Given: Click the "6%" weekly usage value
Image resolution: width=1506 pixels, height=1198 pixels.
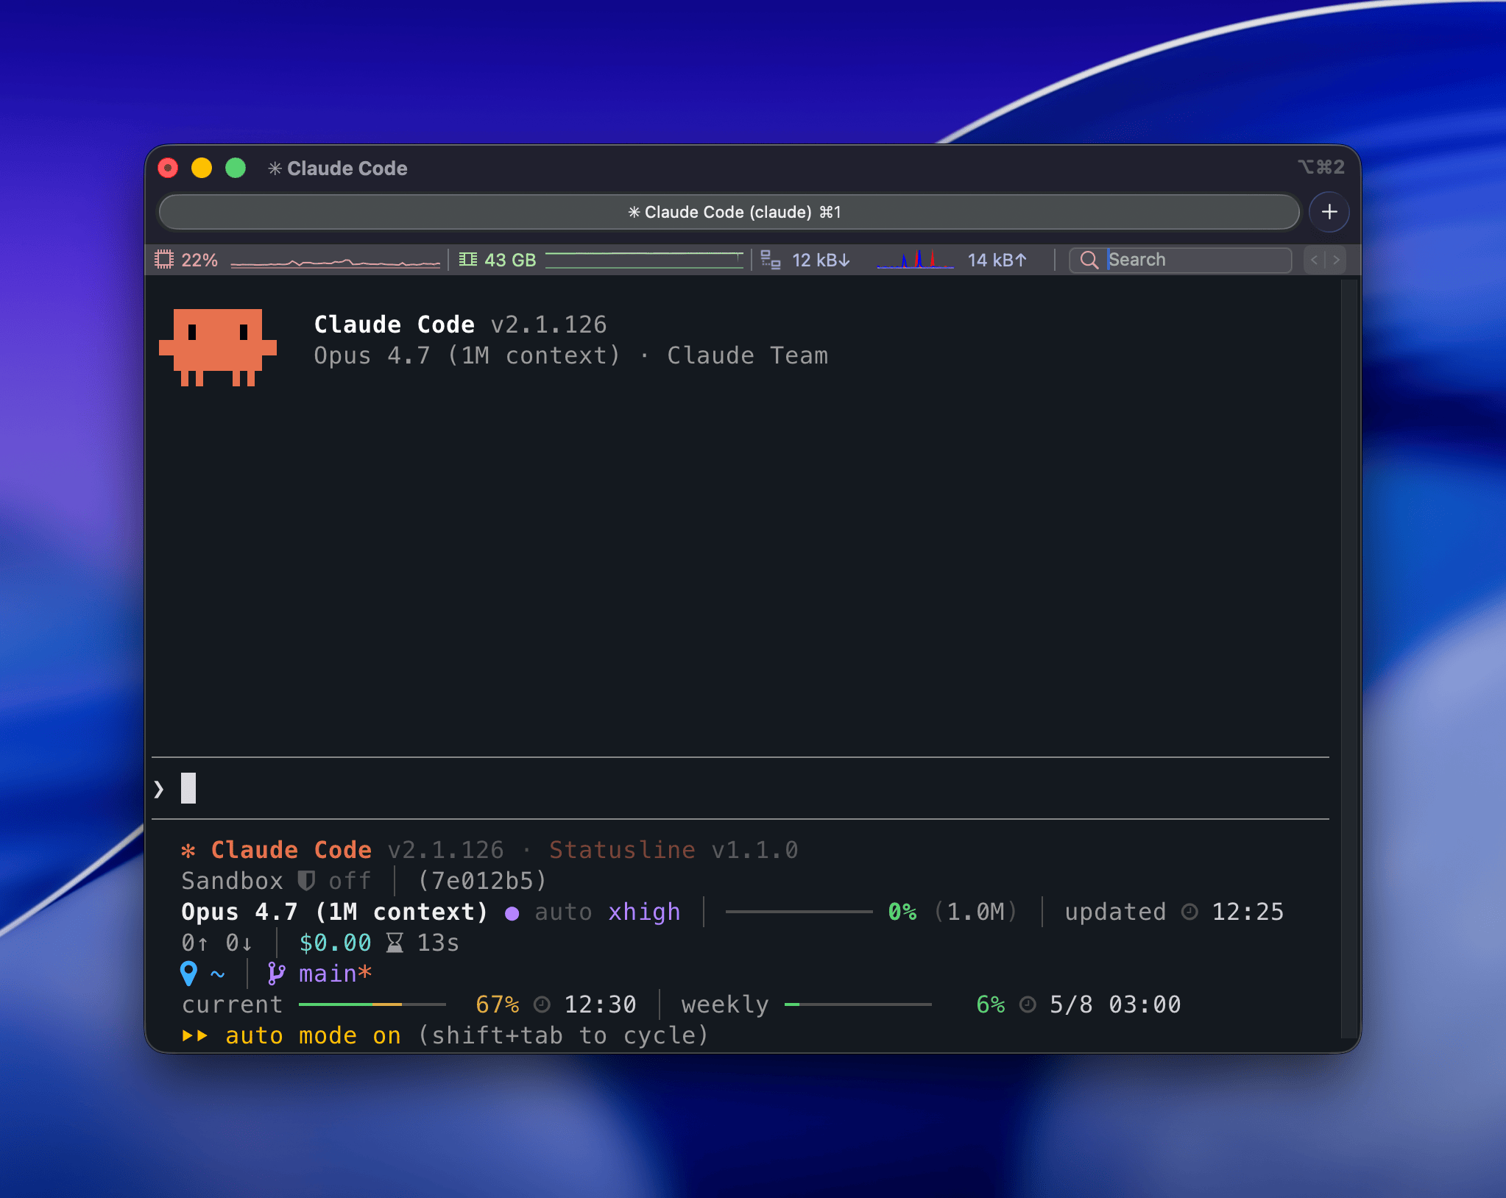Looking at the screenshot, I should click(991, 1004).
